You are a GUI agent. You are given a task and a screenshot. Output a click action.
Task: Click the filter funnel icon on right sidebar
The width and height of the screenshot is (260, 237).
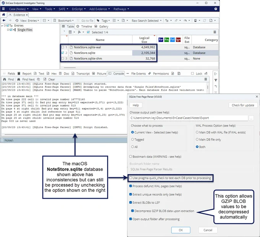(216, 80)
